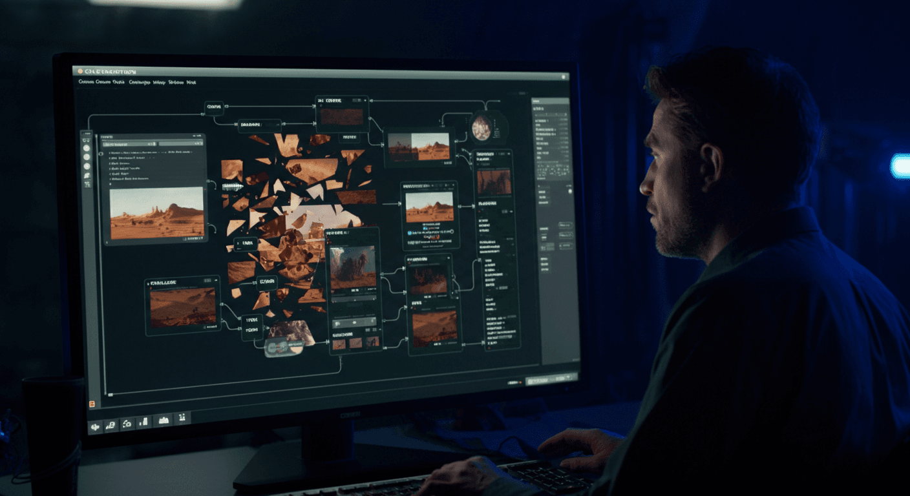Open the second dropdown field in the left viewer panel
This screenshot has height=496, width=910.
pos(181,144)
